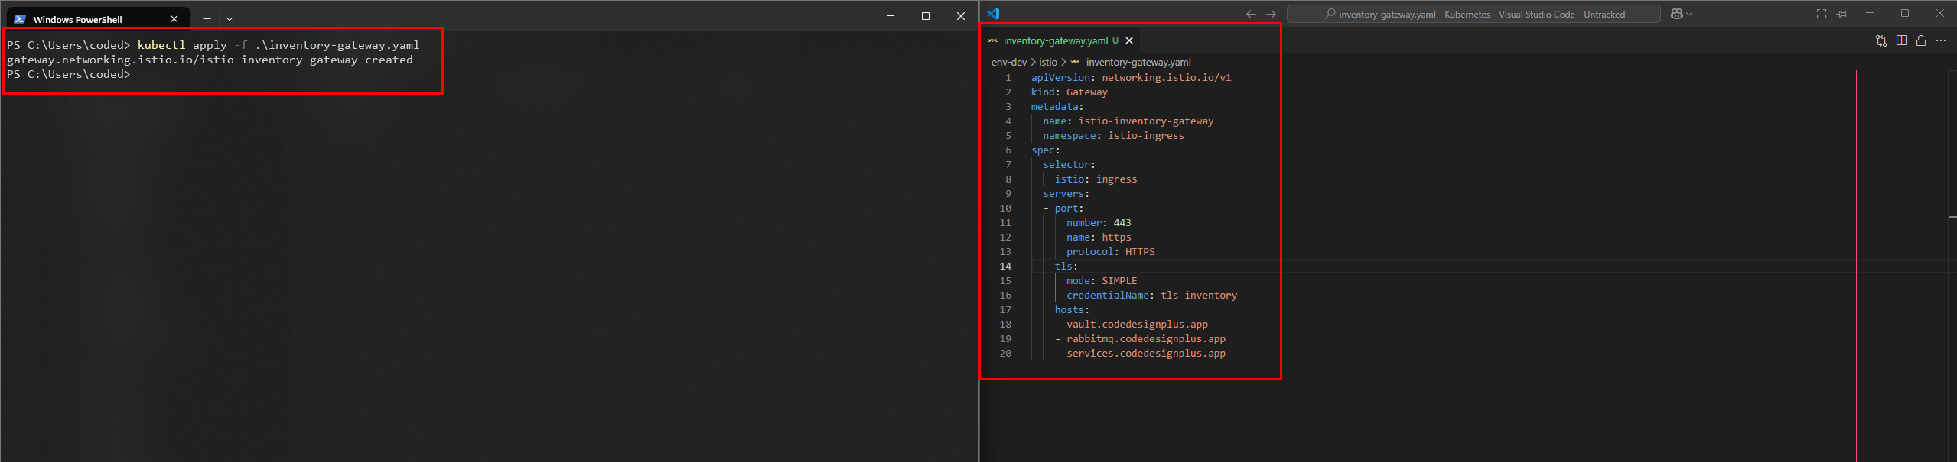Click the '- port:' line
The width and height of the screenshot is (1957, 462).
coord(1063,208)
